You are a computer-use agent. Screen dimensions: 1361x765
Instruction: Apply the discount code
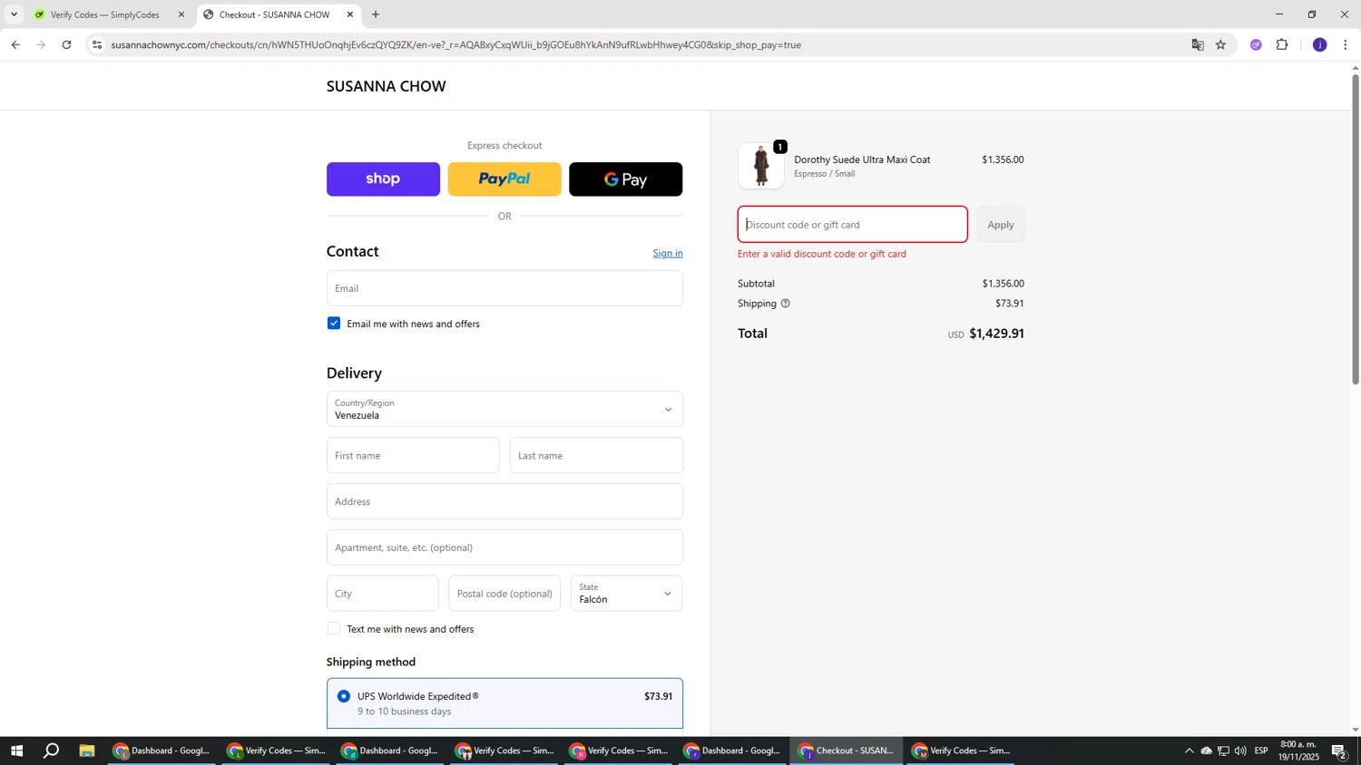(x=1001, y=225)
